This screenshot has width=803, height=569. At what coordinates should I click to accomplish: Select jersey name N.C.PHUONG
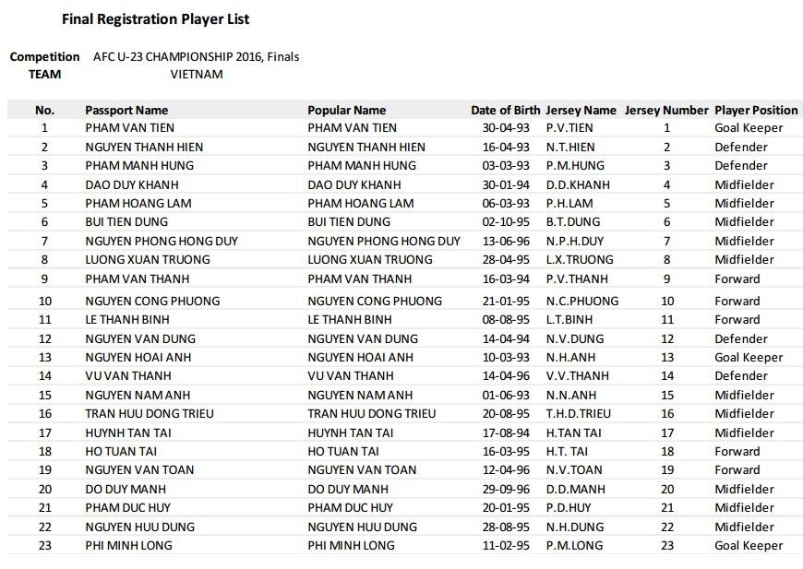[x=581, y=301]
